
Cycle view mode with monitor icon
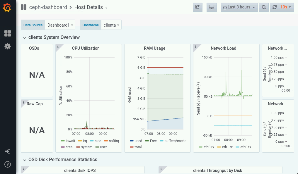212,7
